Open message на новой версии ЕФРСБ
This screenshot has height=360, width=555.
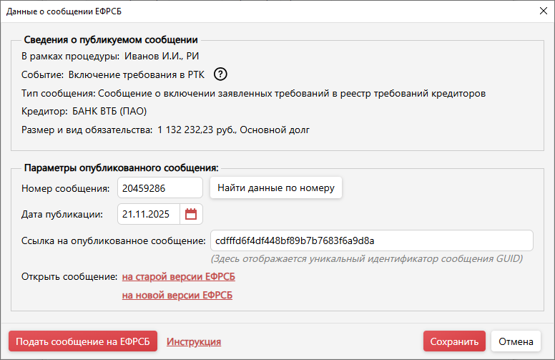point(177,295)
